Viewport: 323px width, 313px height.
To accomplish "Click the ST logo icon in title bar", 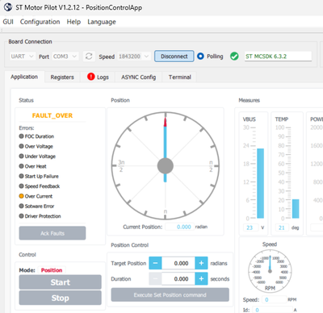I will pos(8,7).
